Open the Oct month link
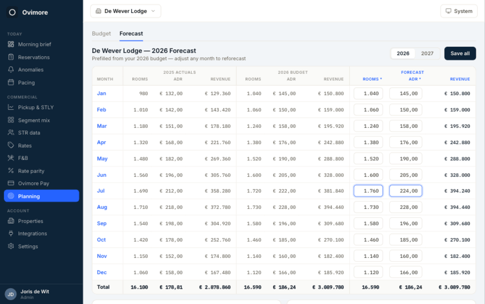Image resolution: width=485 pixels, height=304 pixels. (x=101, y=239)
